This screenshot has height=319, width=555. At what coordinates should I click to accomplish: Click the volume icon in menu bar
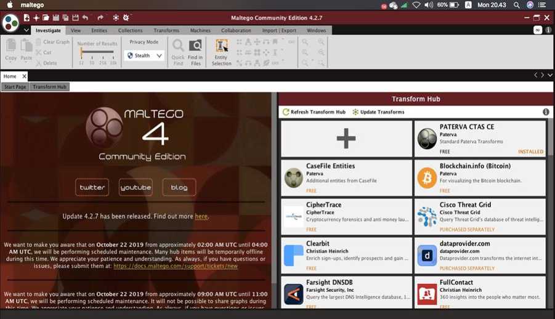coord(429,5)
